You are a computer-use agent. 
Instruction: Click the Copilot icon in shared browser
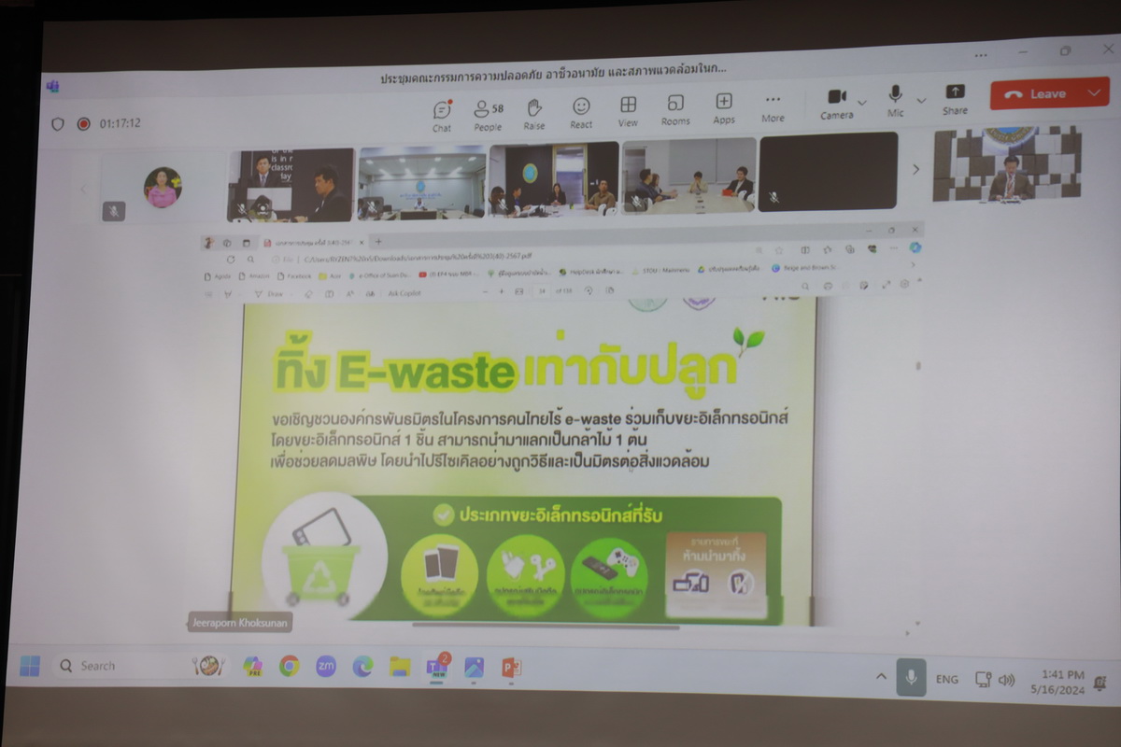tap(916, 247)
